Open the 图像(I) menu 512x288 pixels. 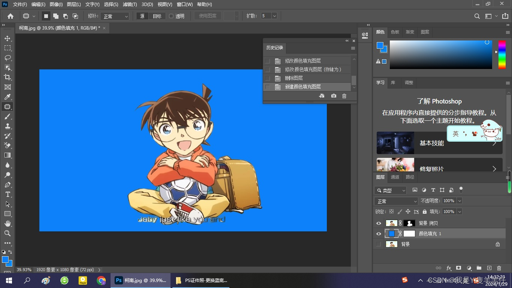(56, 4)
